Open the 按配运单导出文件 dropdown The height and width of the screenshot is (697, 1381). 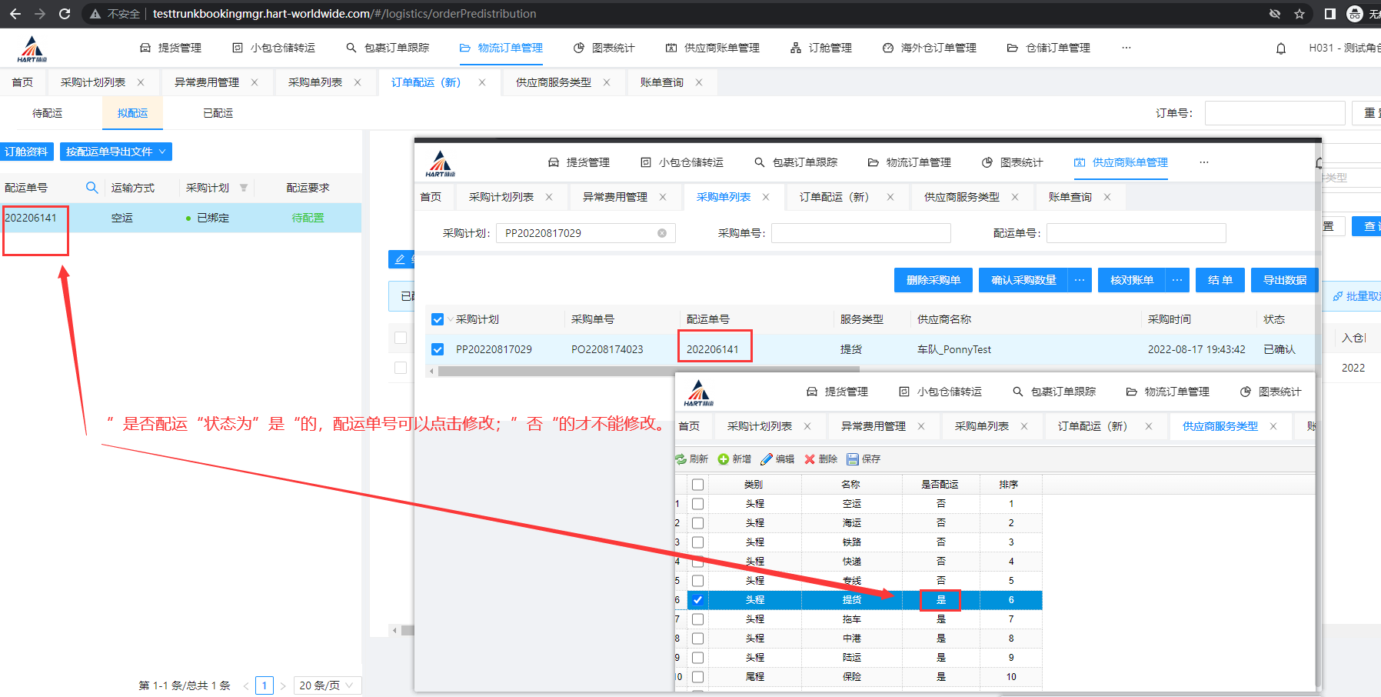pos(115,152)
